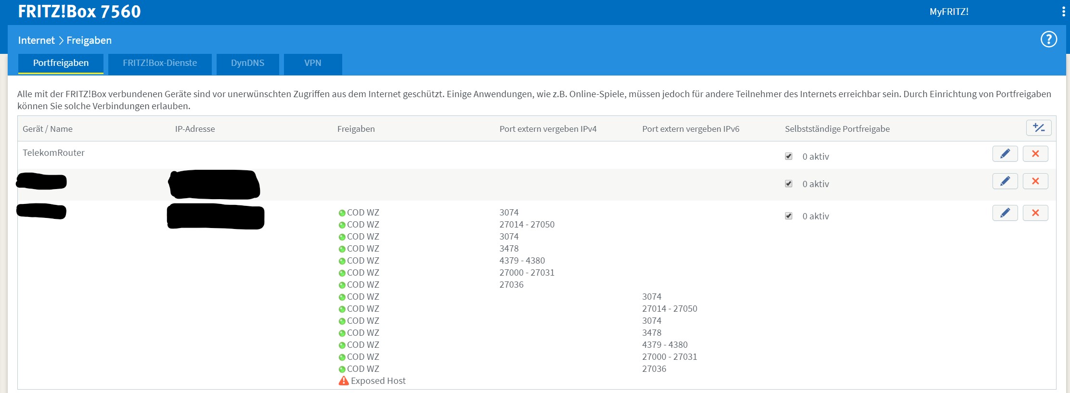Switch to the FRITZ!Box-Dienste tab
Viewport: 1070px width, 393px height.
click(x=160, y=63)
